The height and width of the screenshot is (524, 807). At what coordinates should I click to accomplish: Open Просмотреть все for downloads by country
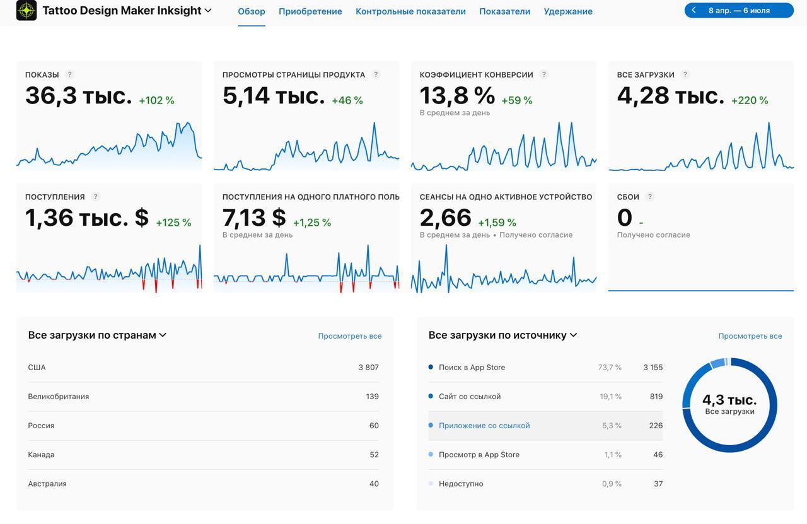(x=349, y=335)
